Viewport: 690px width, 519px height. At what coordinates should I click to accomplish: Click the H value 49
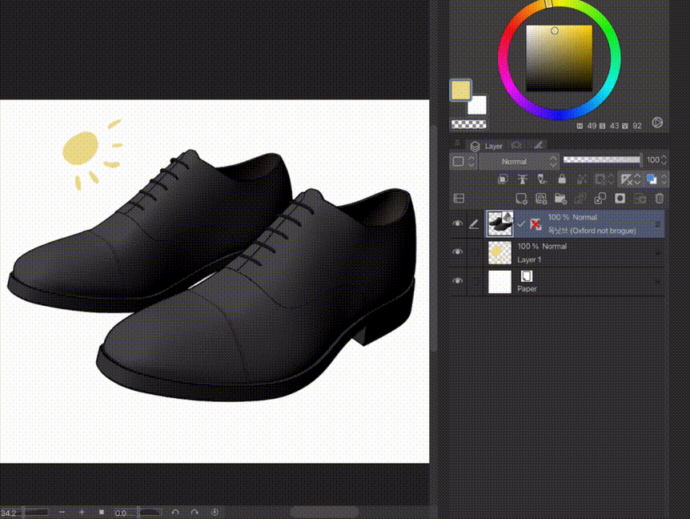click(x=592, y=126)
